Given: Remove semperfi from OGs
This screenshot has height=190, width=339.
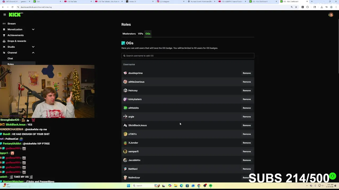Looking at the screenshot, I should click(x=247, y=151).
